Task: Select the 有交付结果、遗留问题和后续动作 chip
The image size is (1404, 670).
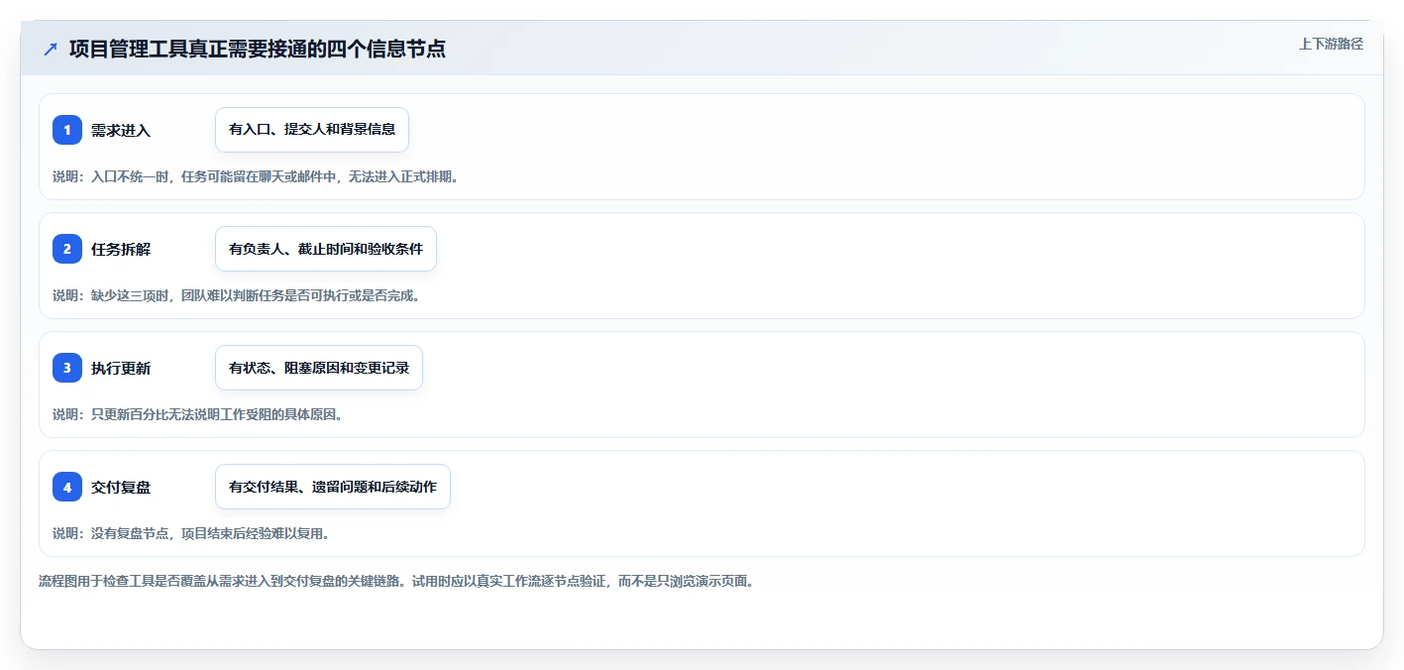Action: click(333, 487)
